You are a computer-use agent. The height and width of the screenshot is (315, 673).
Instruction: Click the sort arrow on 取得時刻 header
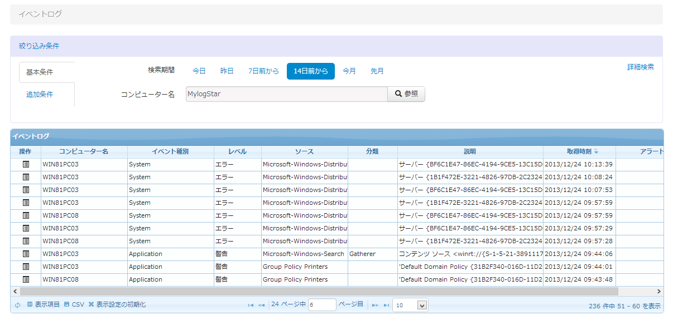pos(596,151)
